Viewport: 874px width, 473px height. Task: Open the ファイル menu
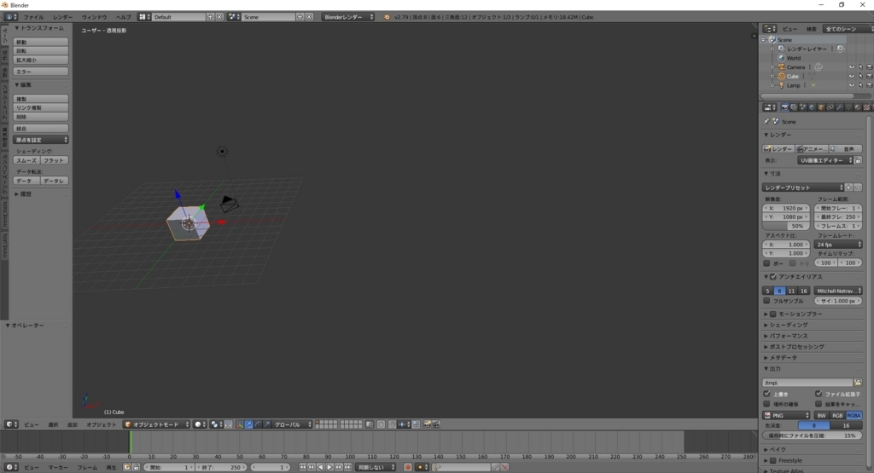(33, 17)
